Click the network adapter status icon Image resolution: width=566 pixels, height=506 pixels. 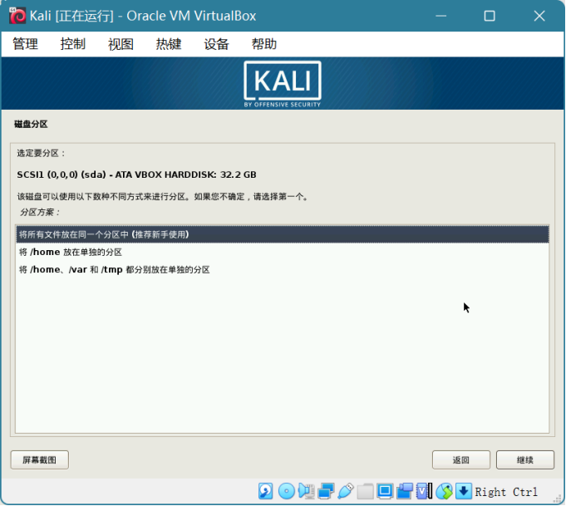326,491
